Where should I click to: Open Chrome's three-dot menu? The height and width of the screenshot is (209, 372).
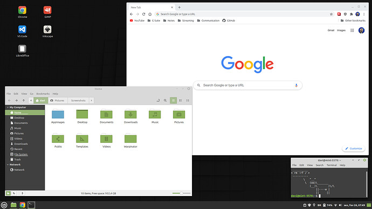[364, 14]
